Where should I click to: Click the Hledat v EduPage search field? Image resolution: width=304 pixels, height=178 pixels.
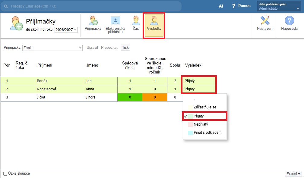(x=90, y=6)
